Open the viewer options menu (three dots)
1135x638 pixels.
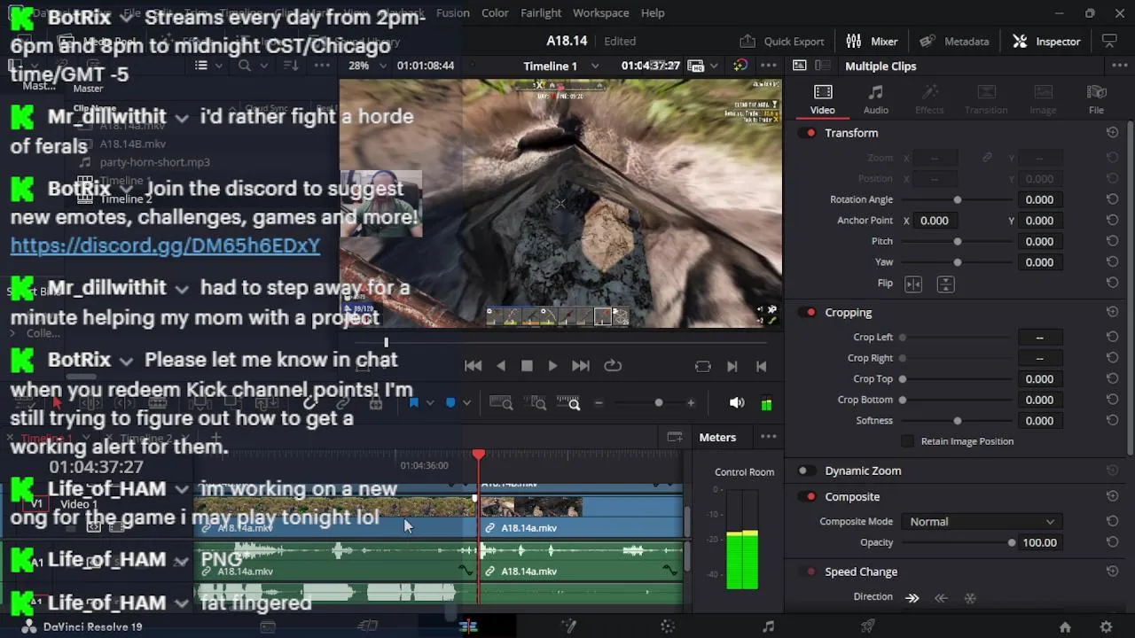pos(768,66)
